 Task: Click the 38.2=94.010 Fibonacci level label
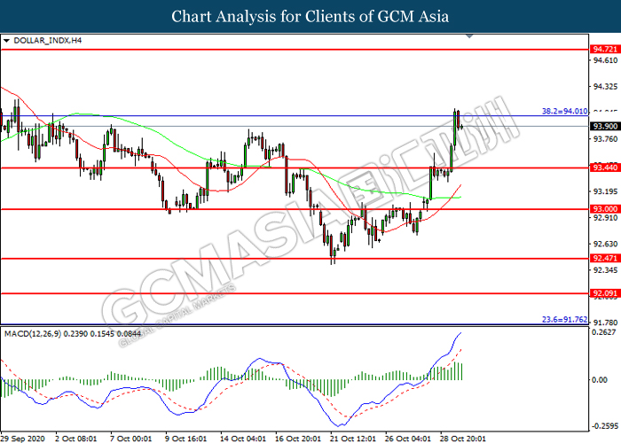pos(563,112)
